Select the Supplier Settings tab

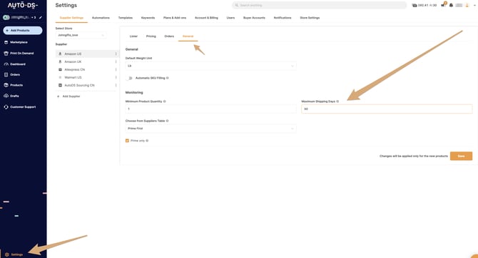pos(71,18)
